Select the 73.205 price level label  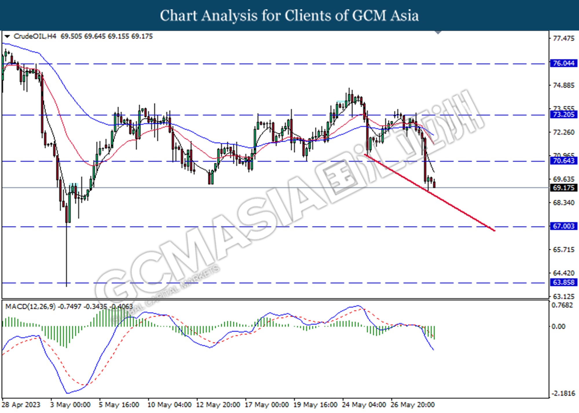(x=563, y=115)
